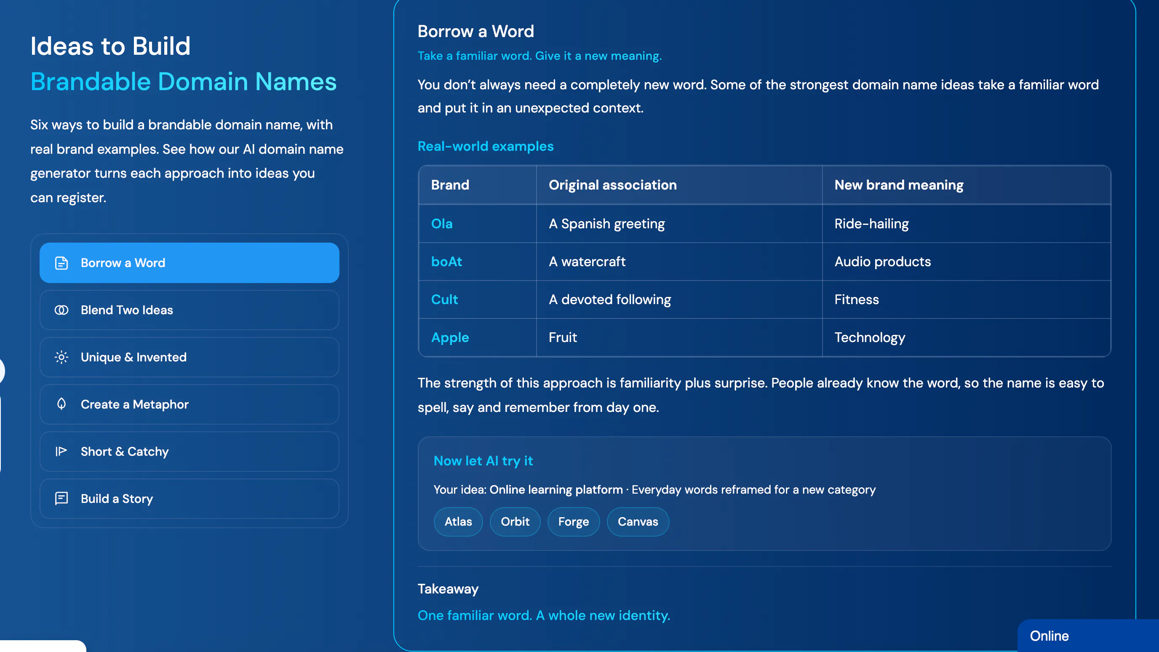Click the leaf icon for Create a Metaphor
The height and width of the screenshot is (652, 1159).
click(x=61, y=404)
